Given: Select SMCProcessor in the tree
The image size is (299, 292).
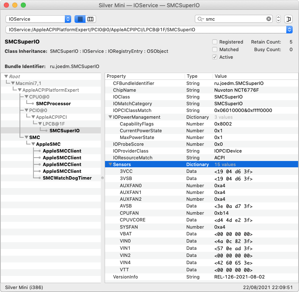Looking at the screenshot, I should point(53,104).
